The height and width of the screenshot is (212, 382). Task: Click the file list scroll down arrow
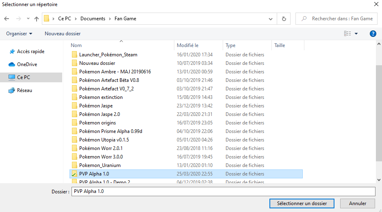point(379,180)
